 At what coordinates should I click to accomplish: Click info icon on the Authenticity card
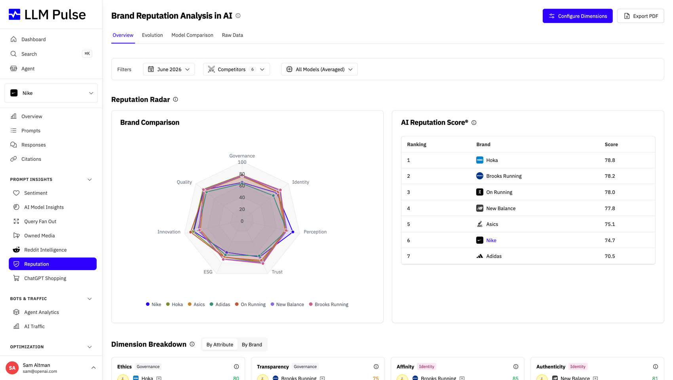(656, 367)
